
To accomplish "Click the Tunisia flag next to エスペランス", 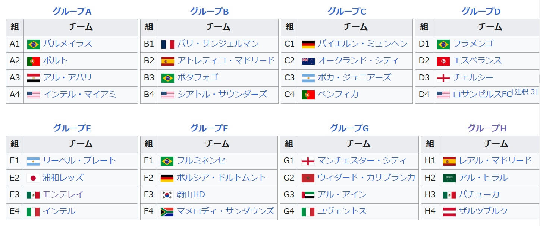I will (x=443, y=61).
